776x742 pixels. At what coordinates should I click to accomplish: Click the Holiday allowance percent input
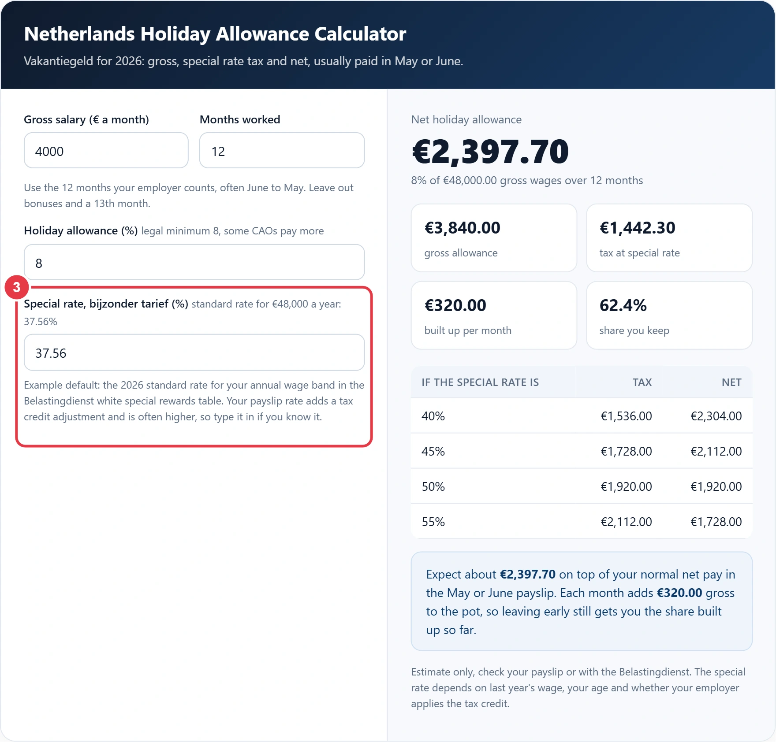pyautogui.click(x=194, y=263)
